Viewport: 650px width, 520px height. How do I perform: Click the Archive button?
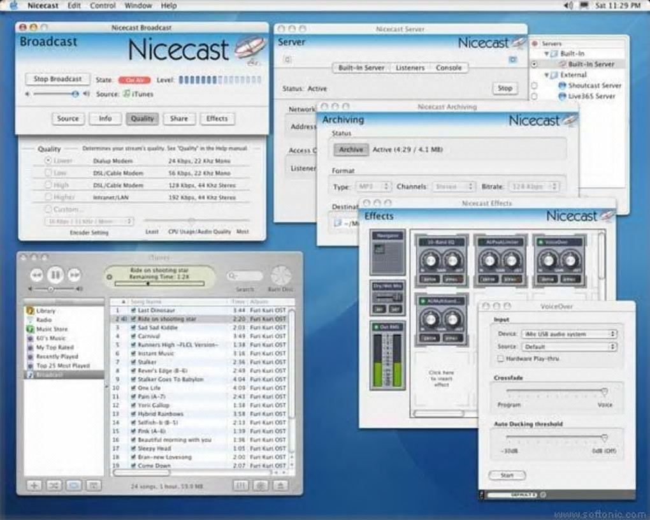pyautogui.click(x=351, y=150)
